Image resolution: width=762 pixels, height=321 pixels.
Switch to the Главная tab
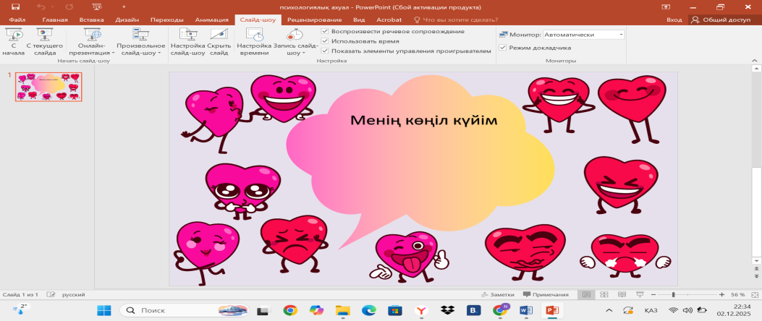click(55, 20)
